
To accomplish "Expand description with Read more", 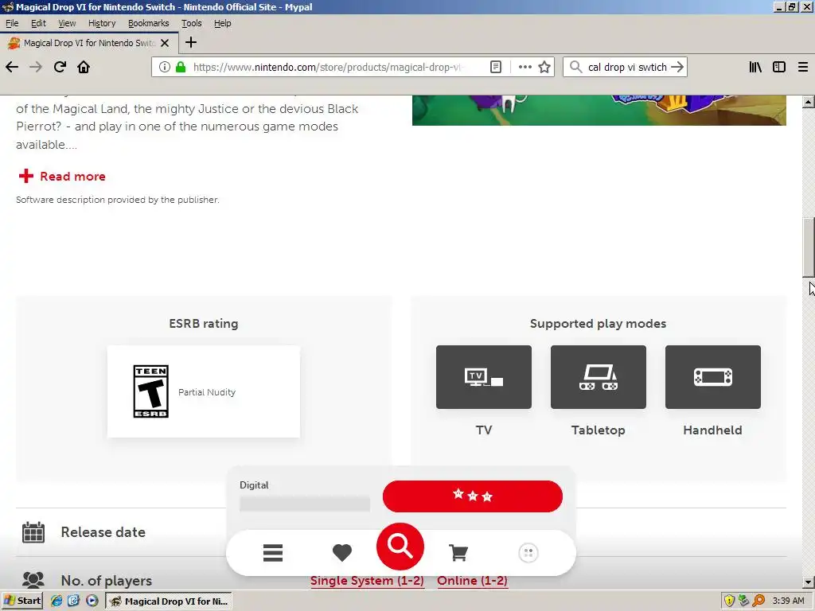I will coord(62,176).
